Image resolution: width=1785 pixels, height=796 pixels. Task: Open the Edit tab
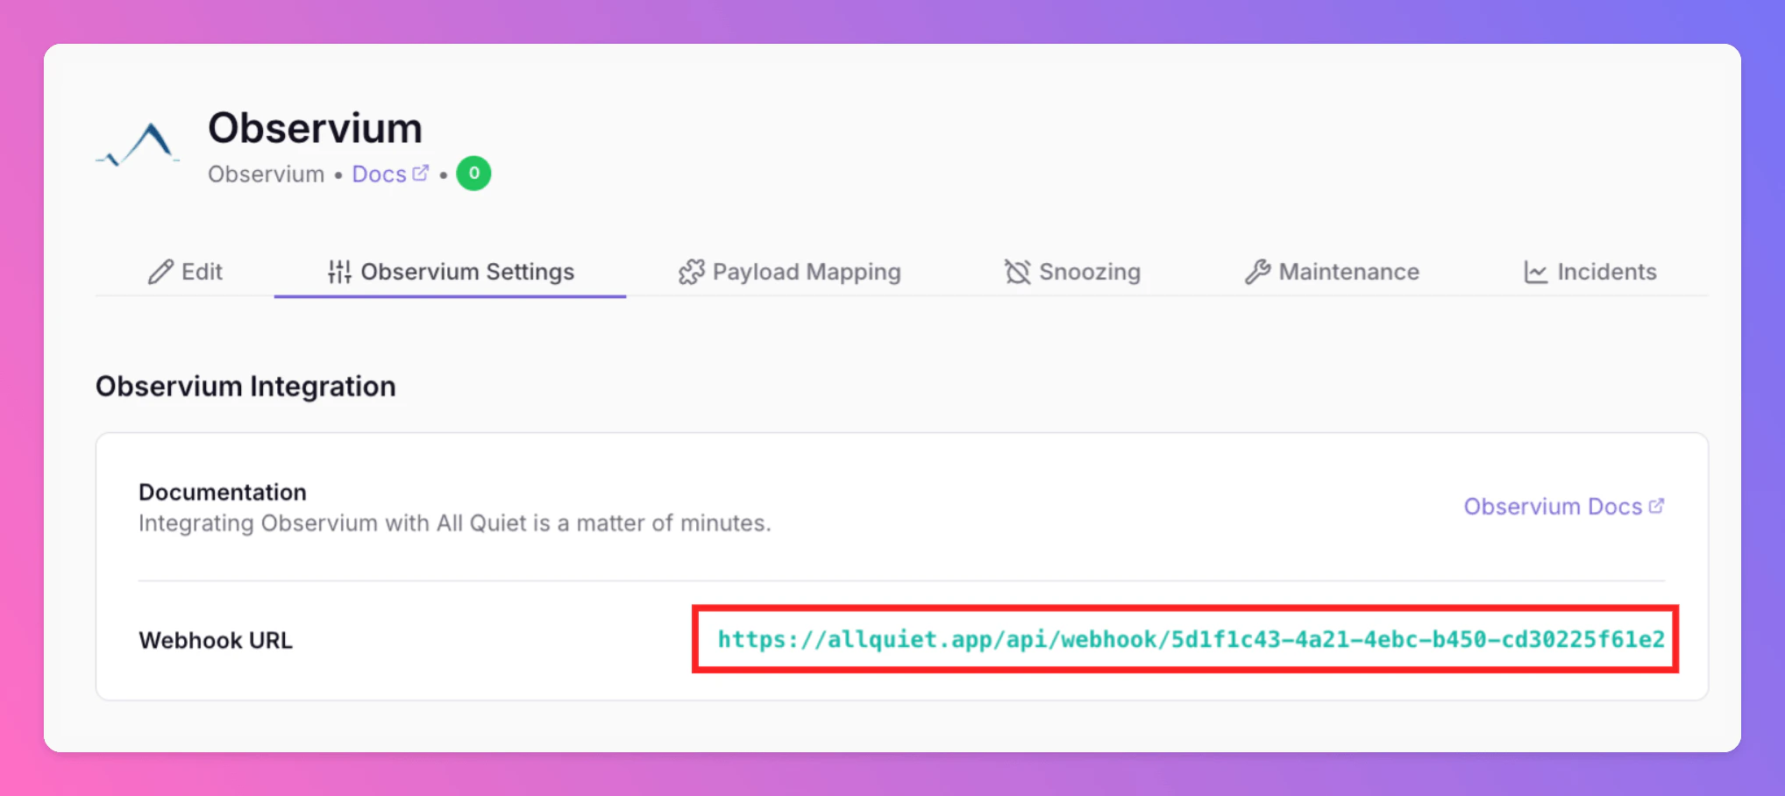[x=185, y=272]
